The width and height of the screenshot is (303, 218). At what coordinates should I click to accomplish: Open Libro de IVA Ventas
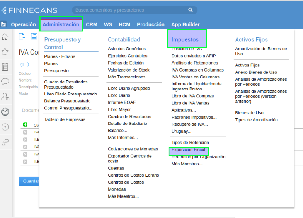pyautogui.click(x=190, y=103)
